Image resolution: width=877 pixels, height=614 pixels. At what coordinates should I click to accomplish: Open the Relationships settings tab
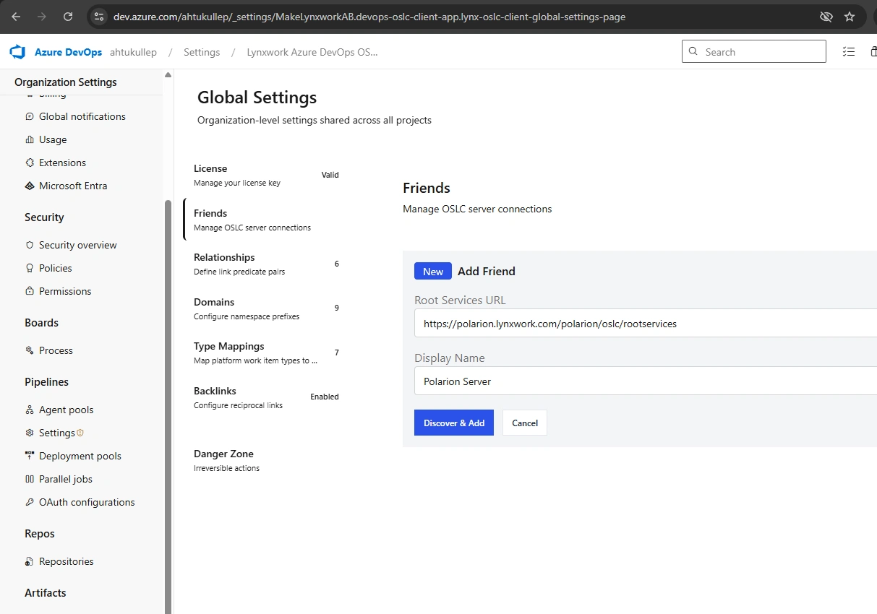pos(265,264)
